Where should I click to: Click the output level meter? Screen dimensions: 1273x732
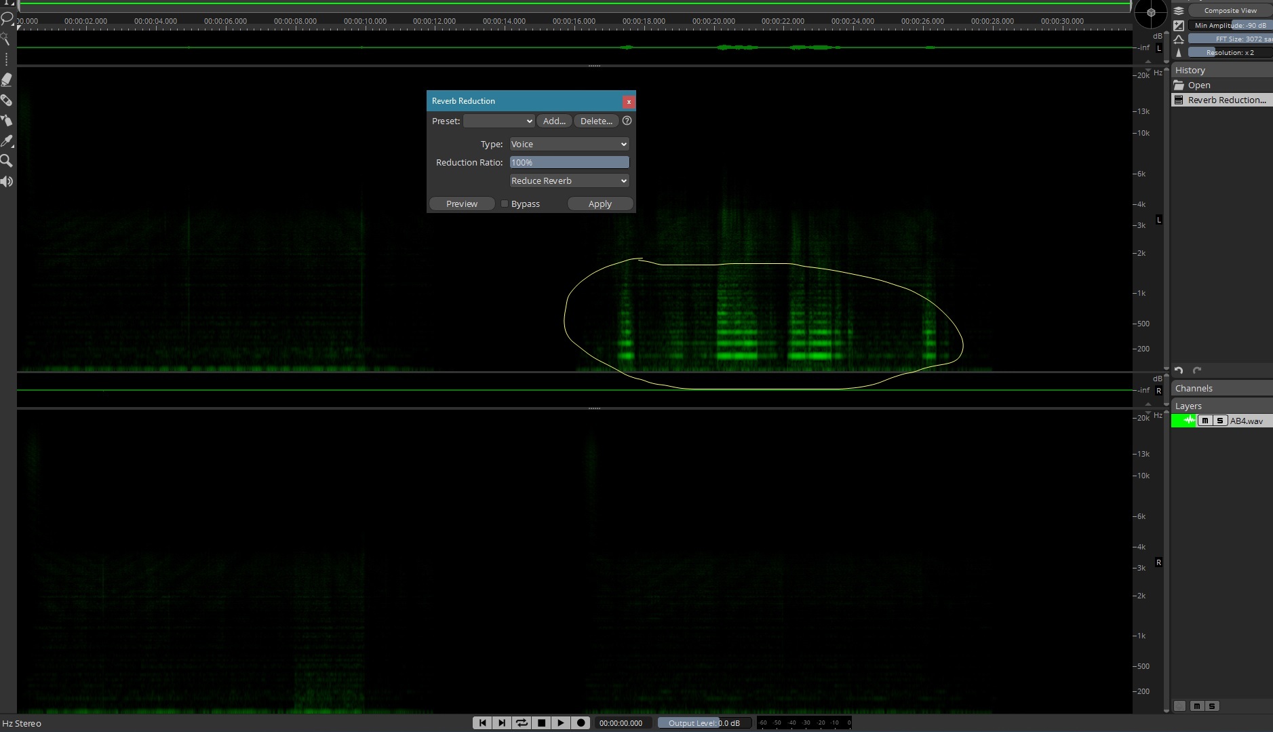(x=804, y=723)
